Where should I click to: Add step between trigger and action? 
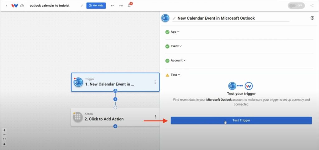[115, 99]
